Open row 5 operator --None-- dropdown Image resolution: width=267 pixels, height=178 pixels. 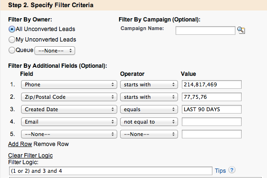coord(149,134)
